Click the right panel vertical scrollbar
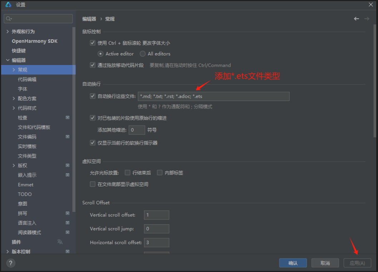Screen dimensions: 378x272 coord(375,81)
